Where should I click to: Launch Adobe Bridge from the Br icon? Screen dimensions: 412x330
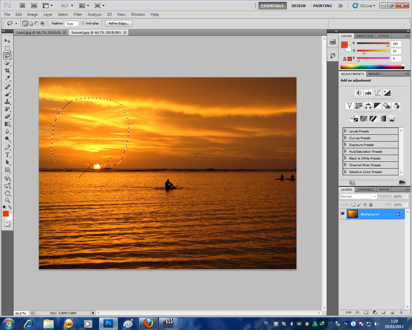coord(22,5)
